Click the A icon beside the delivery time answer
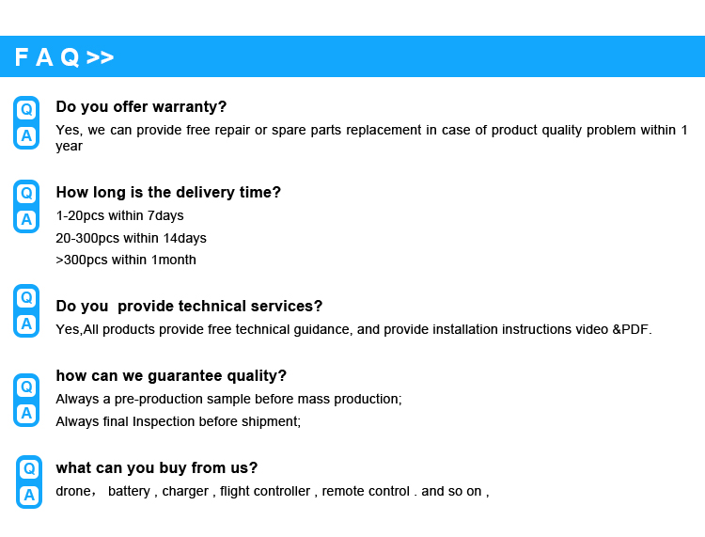 [x=26, y=219]
